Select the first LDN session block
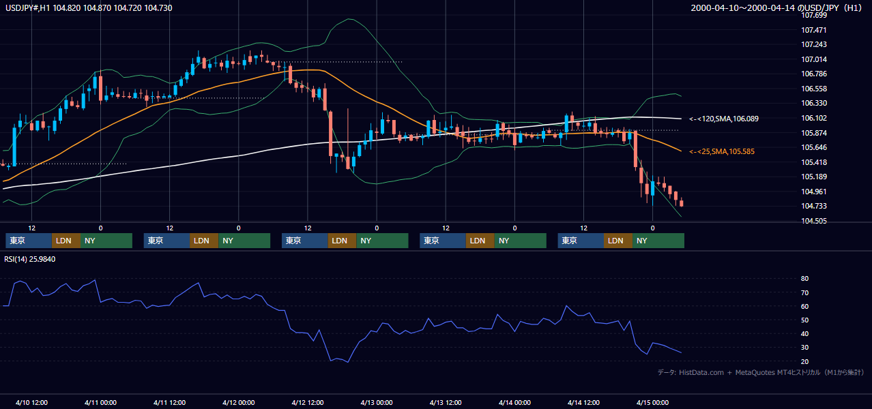Image resolution: width=872 pixels, height=409 pixels. pos(66,241)
